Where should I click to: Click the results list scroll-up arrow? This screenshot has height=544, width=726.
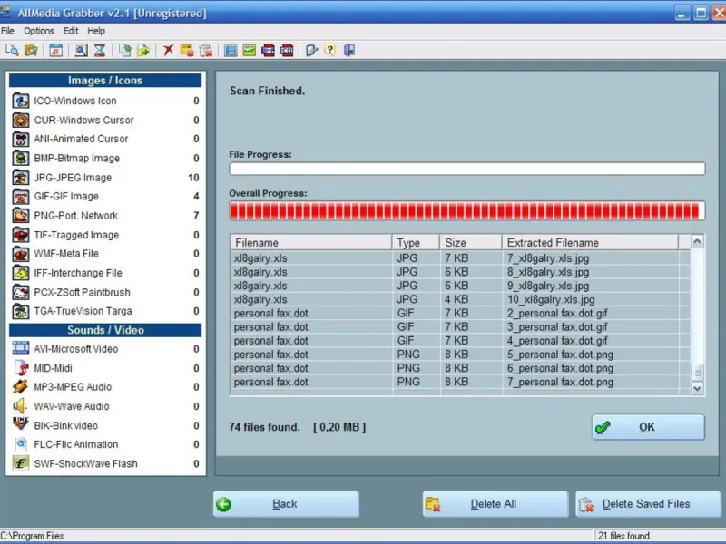[x=697, y=242]
